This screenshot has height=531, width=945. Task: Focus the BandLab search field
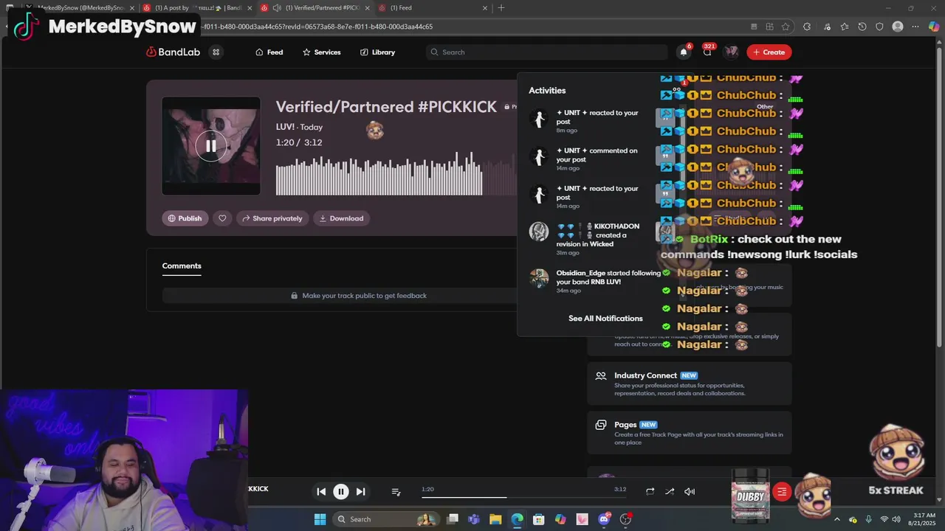(546, 52)
